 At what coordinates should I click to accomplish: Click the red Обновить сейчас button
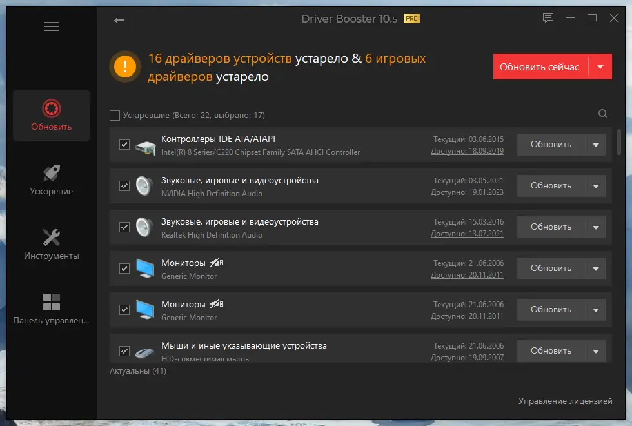coord(541,66)
